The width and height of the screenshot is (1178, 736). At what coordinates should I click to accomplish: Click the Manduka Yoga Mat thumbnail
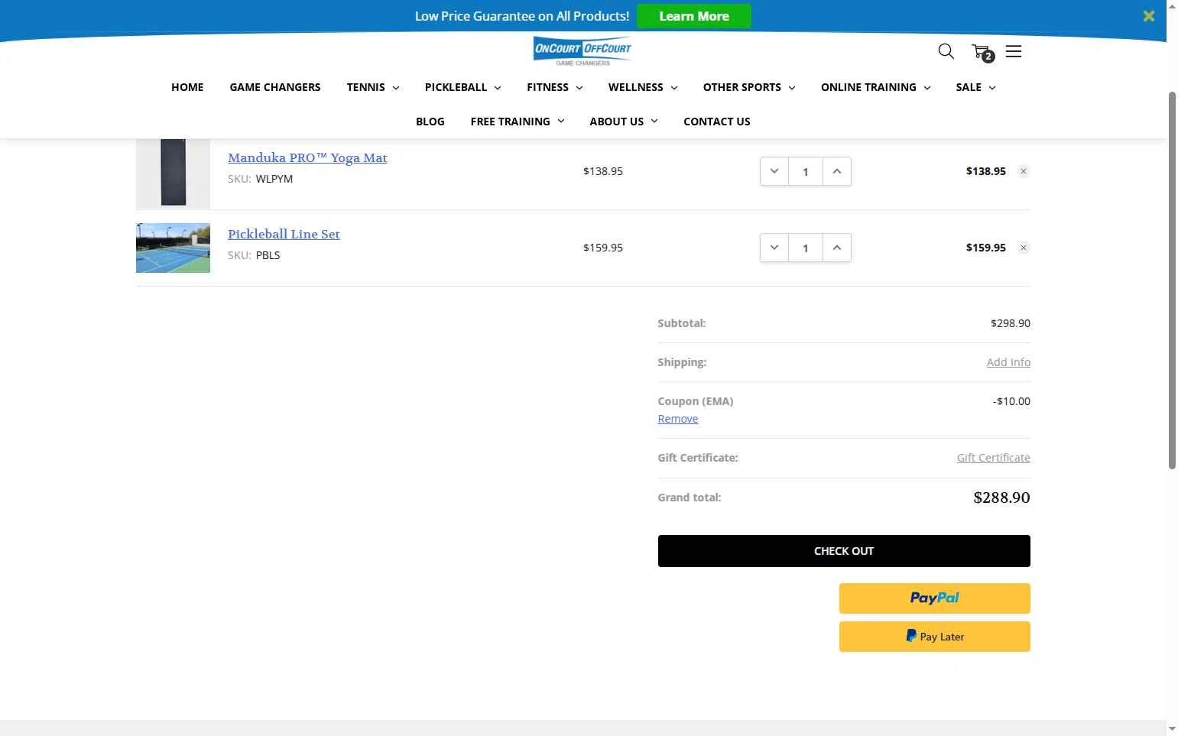[173, 173]
